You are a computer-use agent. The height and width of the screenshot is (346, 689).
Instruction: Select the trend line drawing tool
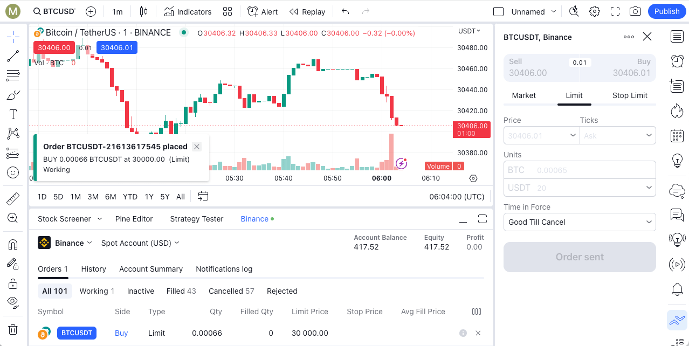[x=13, y=56]
